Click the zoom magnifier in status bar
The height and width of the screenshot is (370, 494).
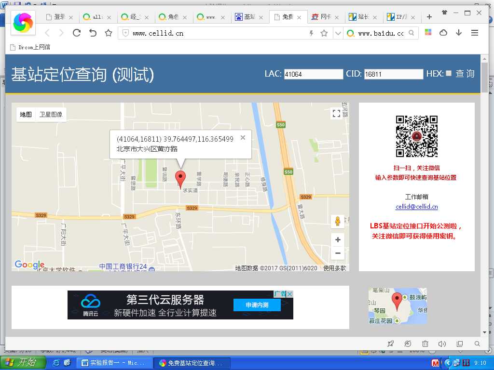click(x=477, y=344)
